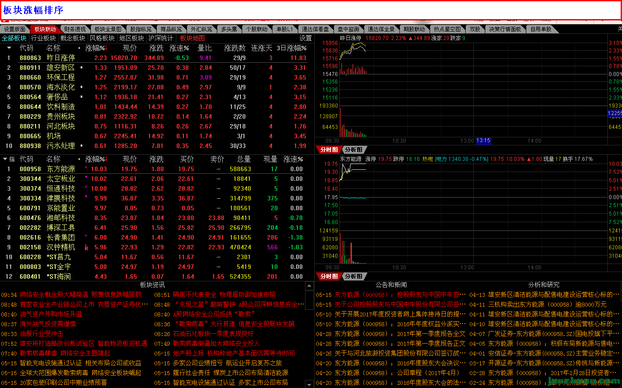Select stock 津膜科技 in the list
622x388 pixels.
[156, 198]
